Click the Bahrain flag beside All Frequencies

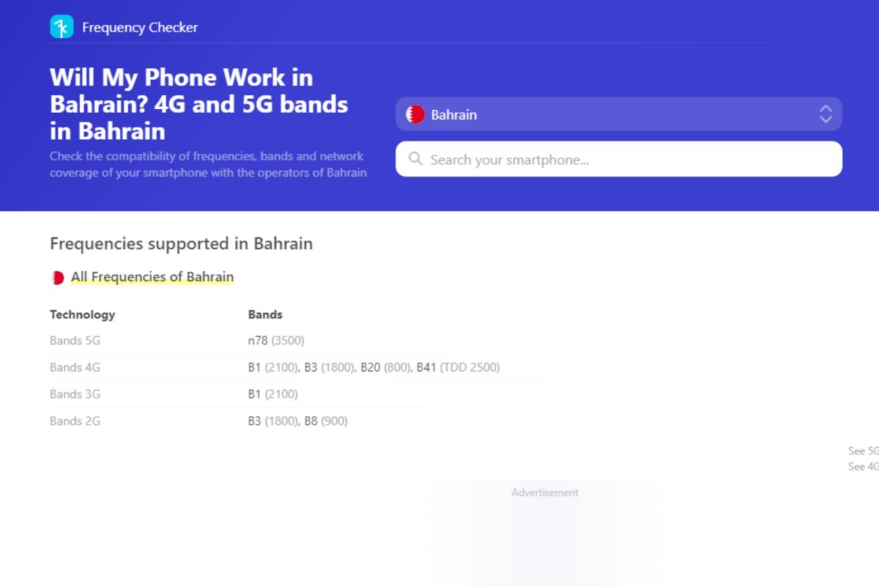(57, 277)
